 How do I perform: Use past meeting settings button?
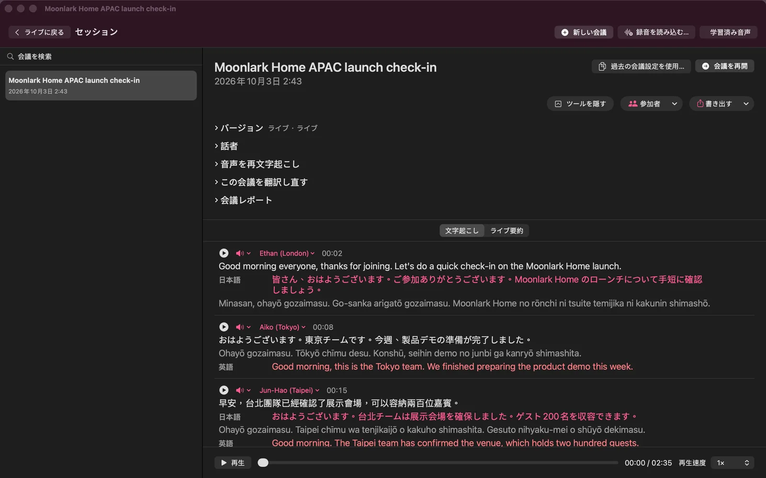641,66
